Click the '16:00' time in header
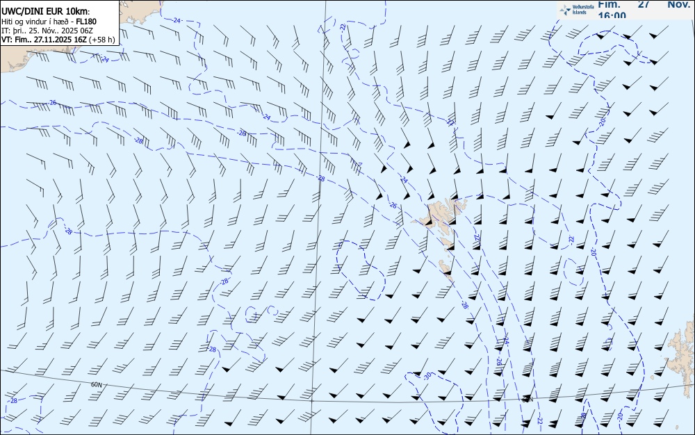This screenshot has width=695, height=435. point(612,15)
